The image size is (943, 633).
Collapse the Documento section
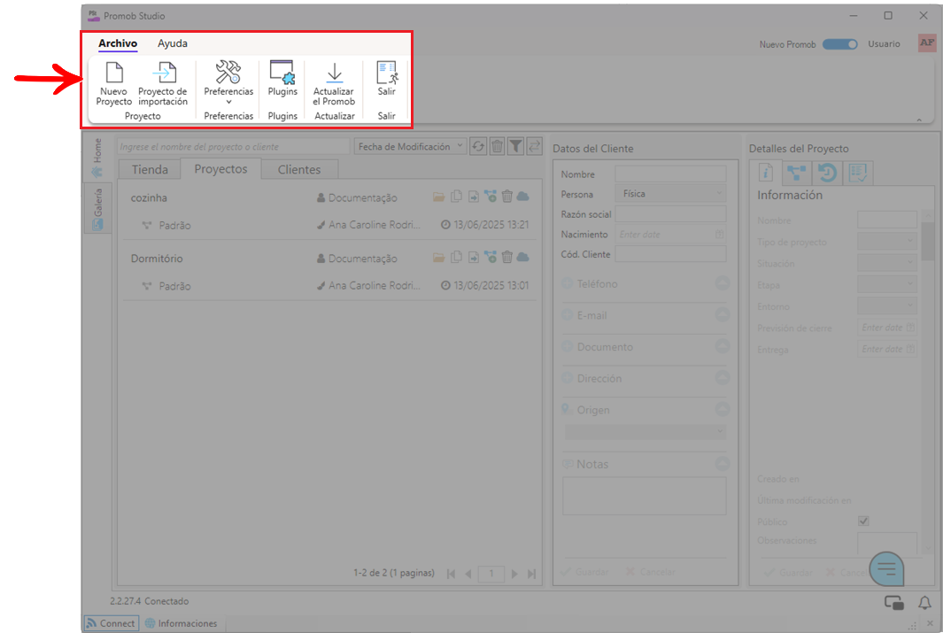[722, 346]
